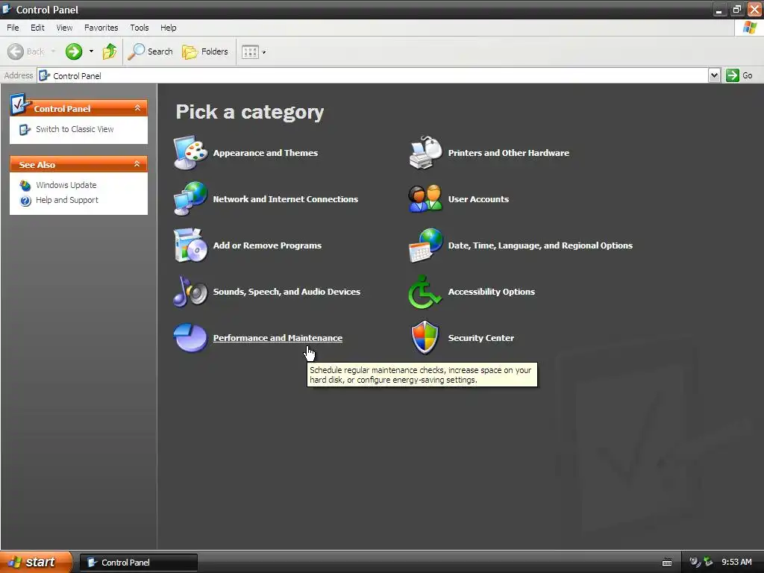Click the Performance and Maintenance link
The image size is (764, 573).
point(278,338)
